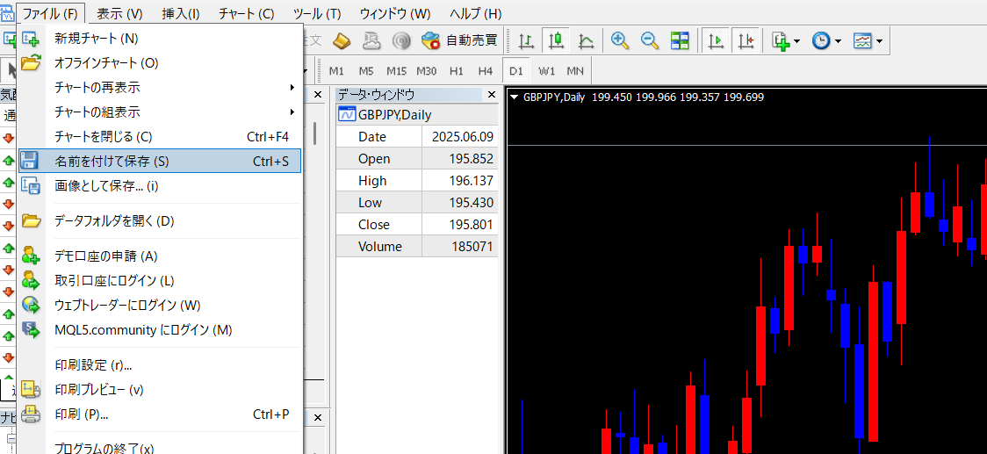The image size is (987, 454).
Task: Switch chart to candlestick type
Action: tap(556, 41)
